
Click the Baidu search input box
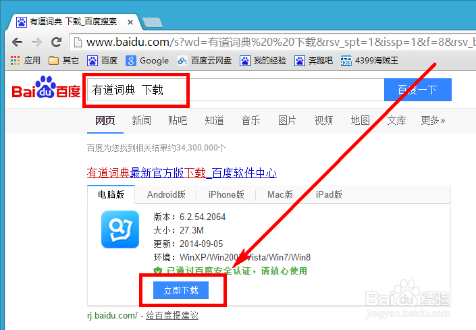coord(236,90)
